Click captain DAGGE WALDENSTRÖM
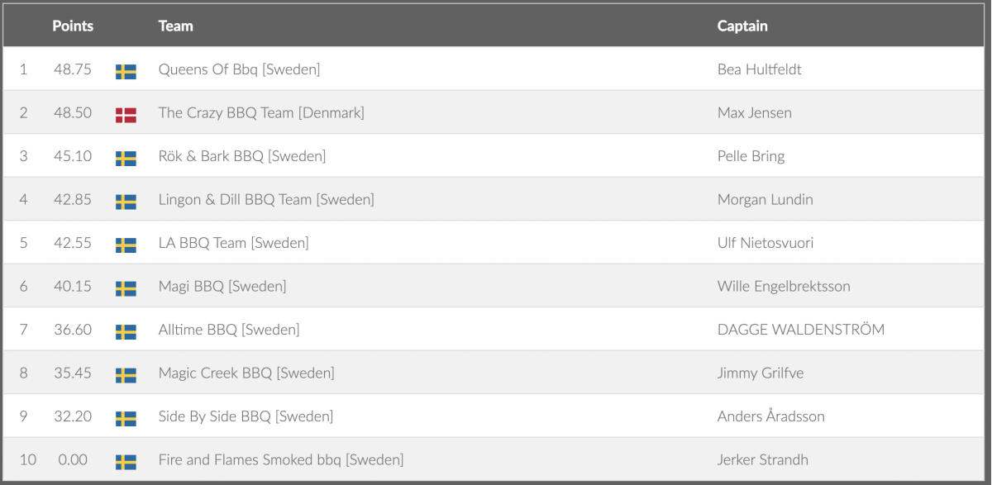The image size is (992, 485). coord(800,330)
